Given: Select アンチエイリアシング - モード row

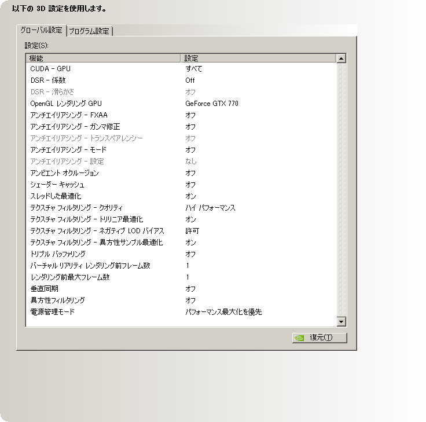Looking at the screenshot, I should [181, 150].
